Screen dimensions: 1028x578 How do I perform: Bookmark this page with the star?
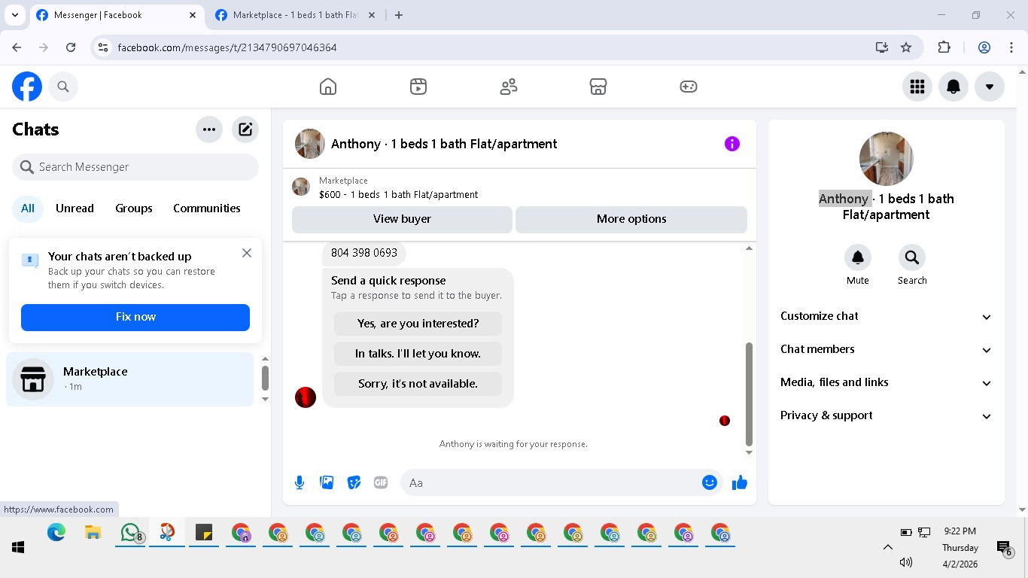pos(906,47)
